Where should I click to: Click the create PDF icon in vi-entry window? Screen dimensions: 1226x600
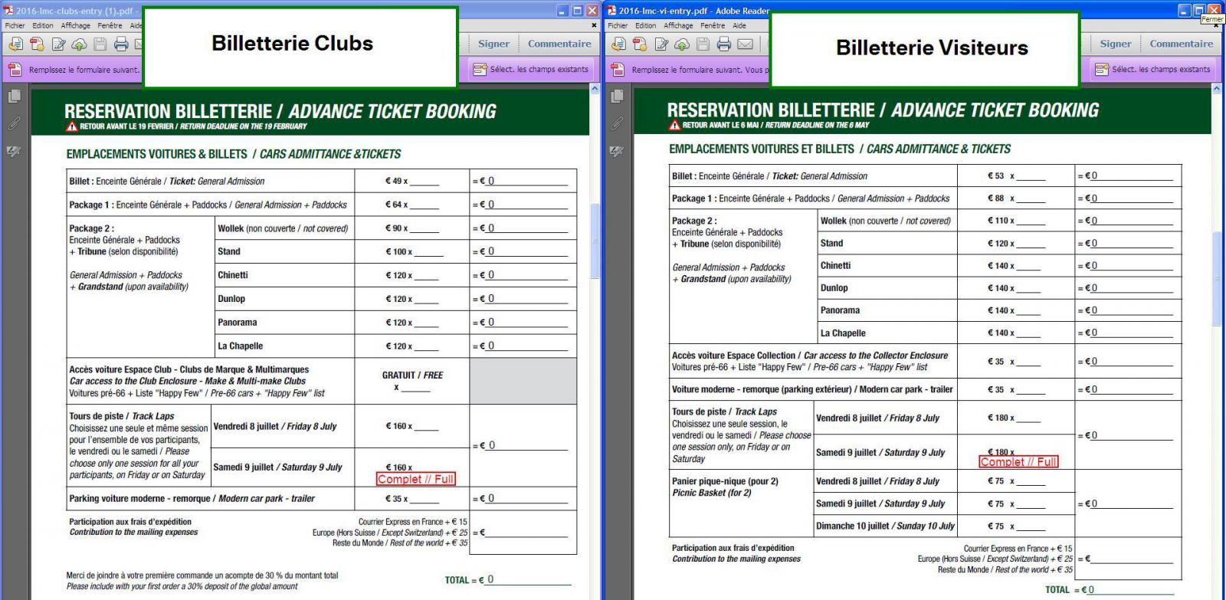[x=640, y=44]
